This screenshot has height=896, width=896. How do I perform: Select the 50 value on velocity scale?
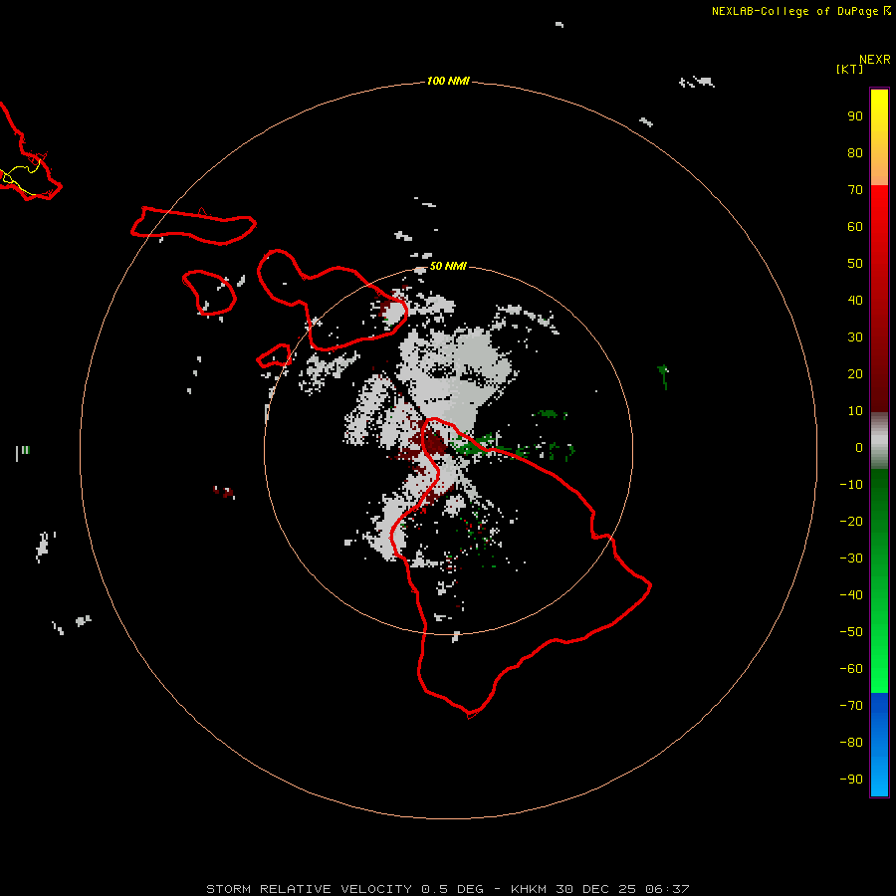coord(855,264)
